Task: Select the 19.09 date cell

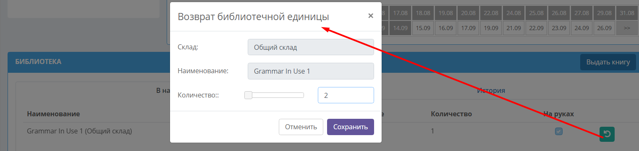Action: [x=491, y=28]
